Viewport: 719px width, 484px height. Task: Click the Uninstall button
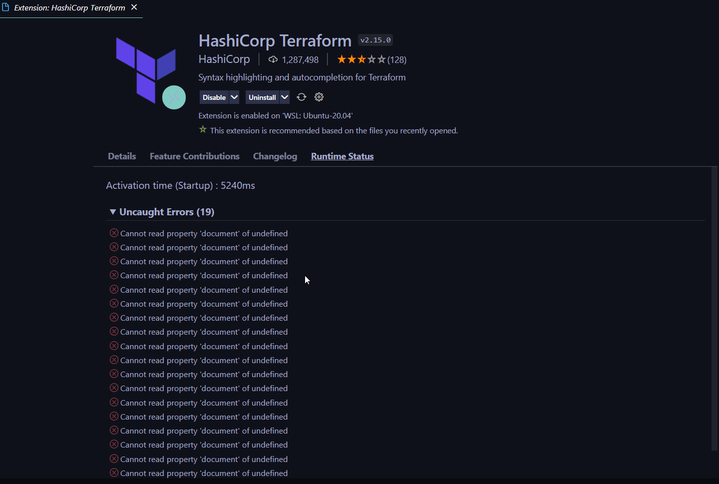pyautogui.click(x=262, y=97)
